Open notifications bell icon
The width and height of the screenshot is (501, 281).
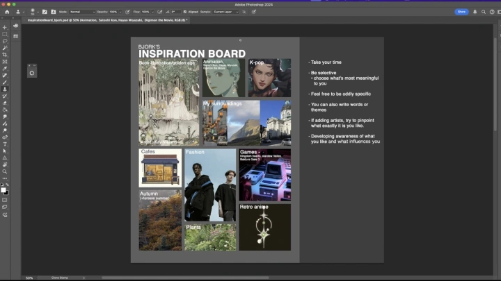click(475, 12)
